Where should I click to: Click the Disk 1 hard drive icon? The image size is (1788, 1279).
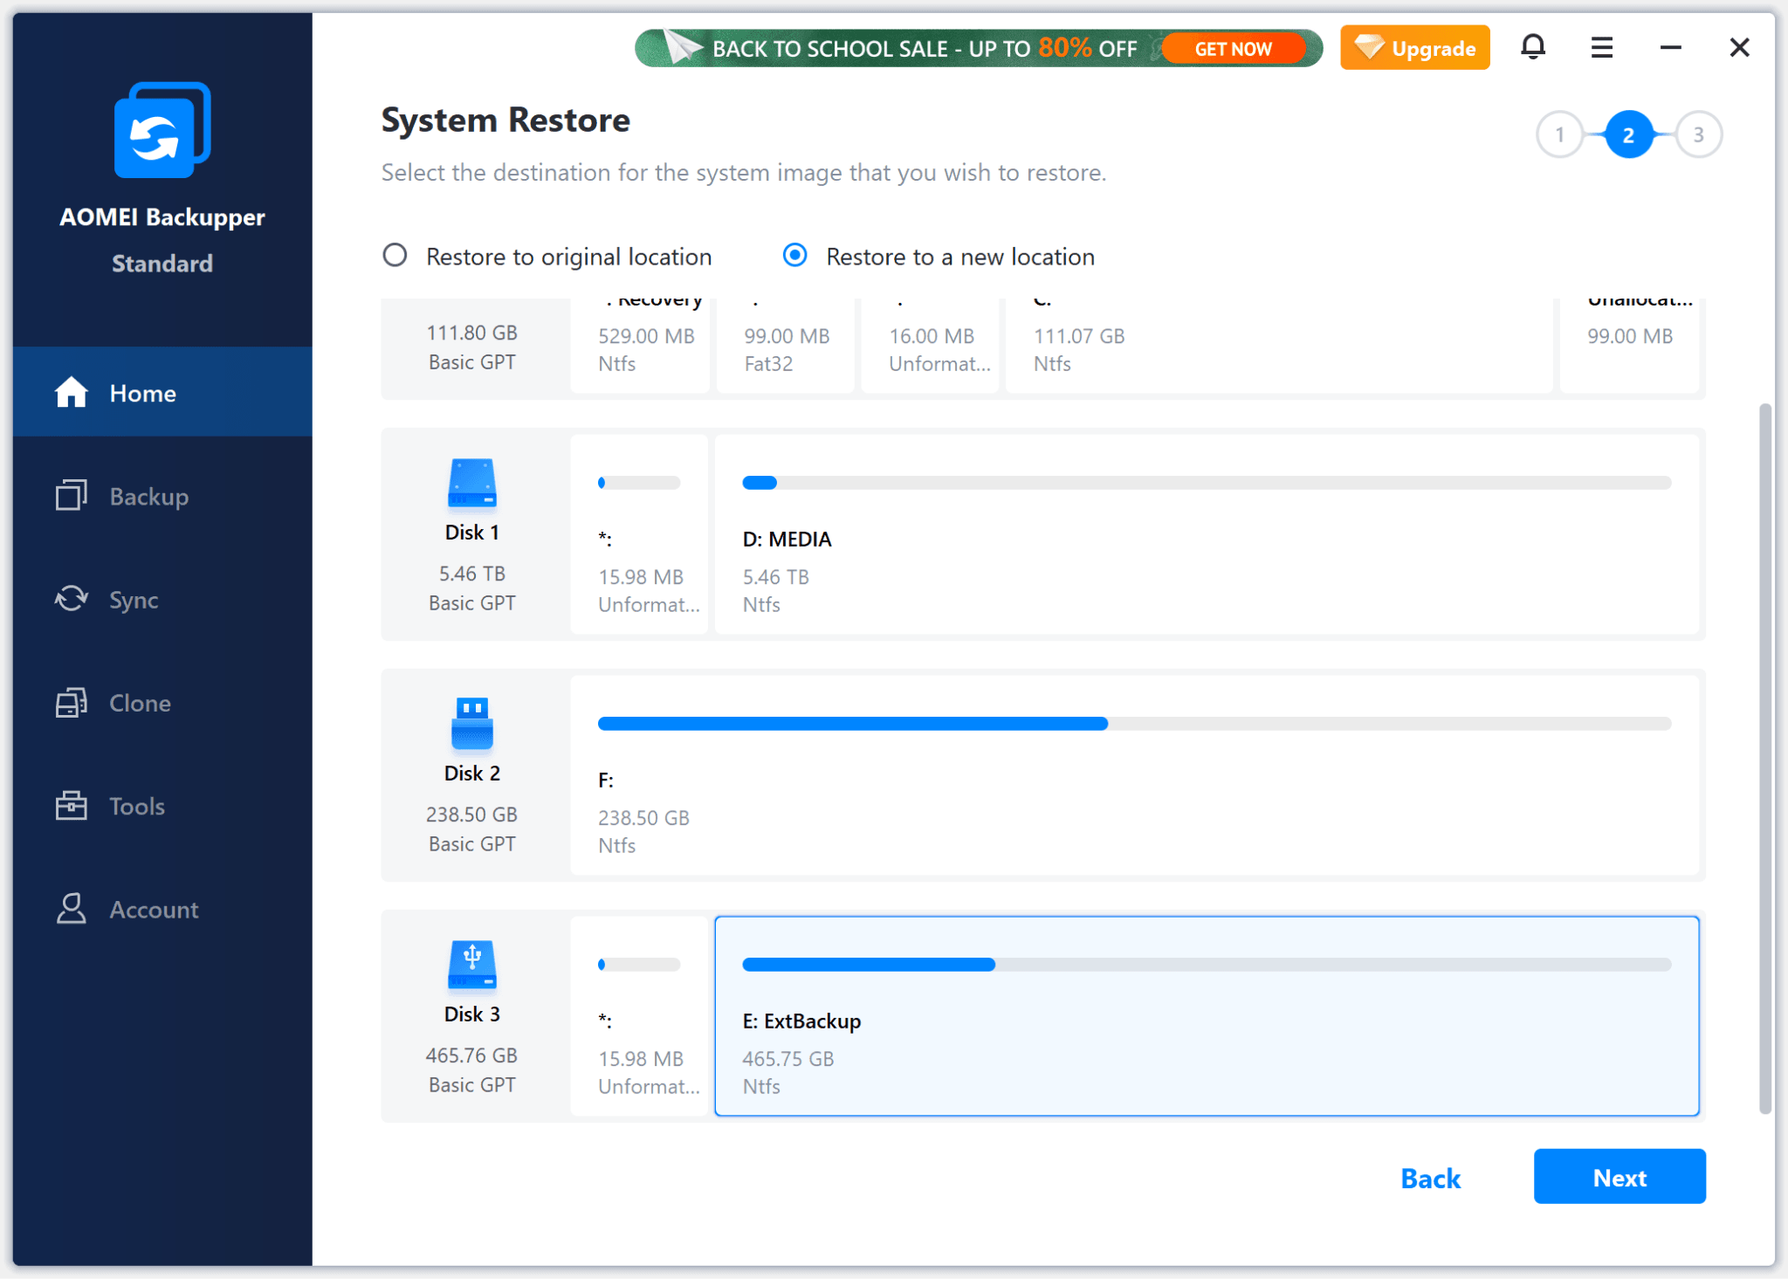pos(472,483)
